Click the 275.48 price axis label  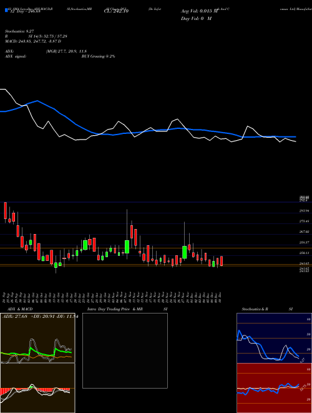click(x=304, y=222)
